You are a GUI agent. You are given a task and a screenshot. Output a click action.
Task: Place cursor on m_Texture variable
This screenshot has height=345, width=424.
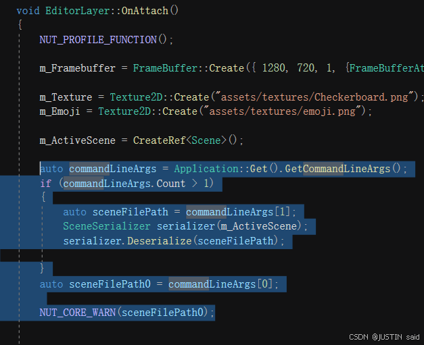pos(66,97)
